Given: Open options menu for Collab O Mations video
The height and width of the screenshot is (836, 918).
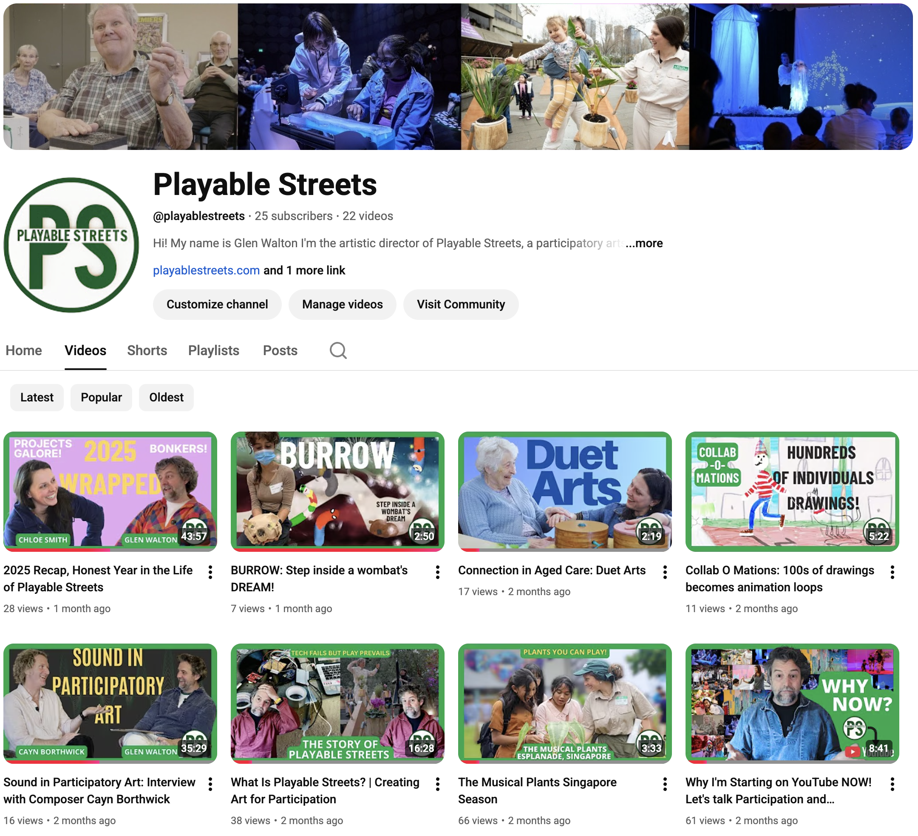Looking at the screenshot, I should point(892,573).
